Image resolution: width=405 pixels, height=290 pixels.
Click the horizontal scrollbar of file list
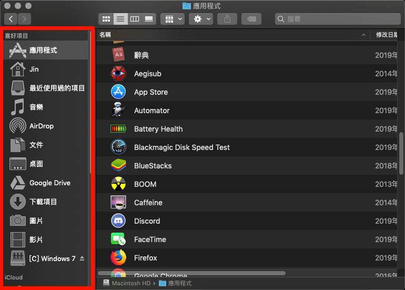[191, 273]
